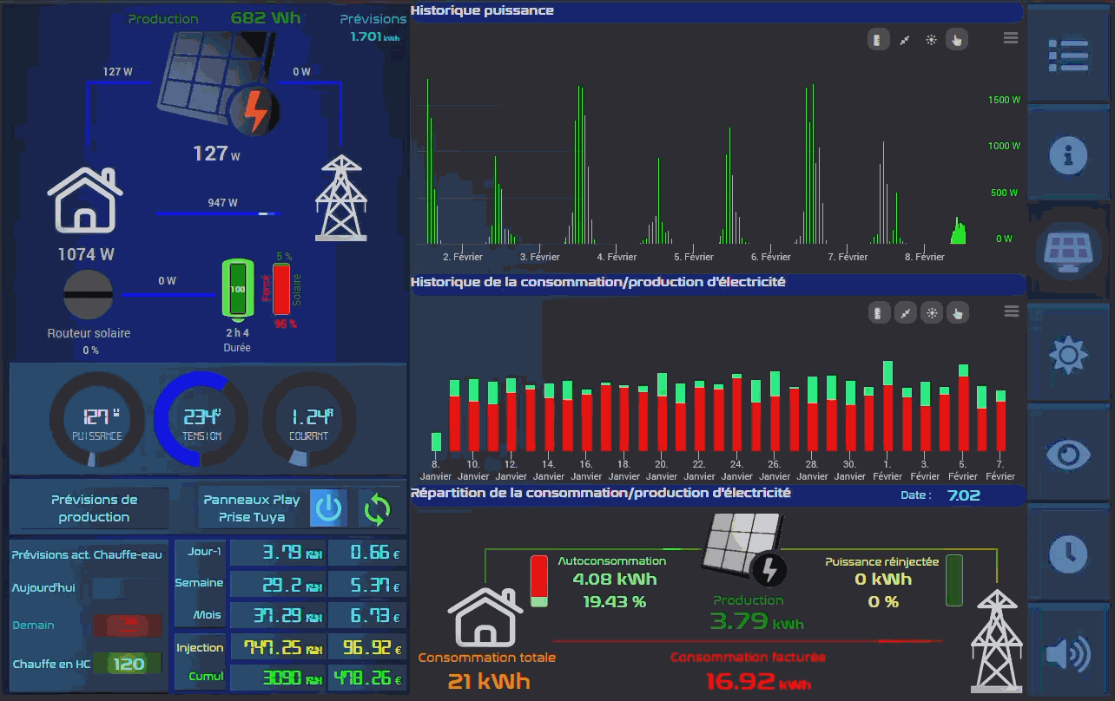The height and width of the screenshot is (701, 1115).
Task: Open Historique puissance chart hamburger menu
Action: pos(1010,37)
